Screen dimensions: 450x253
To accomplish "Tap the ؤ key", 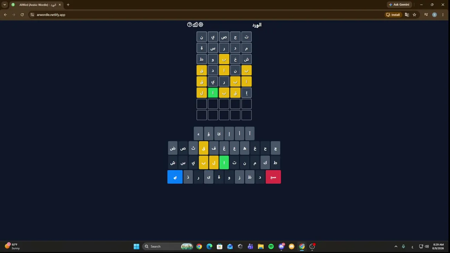I will click(x=208, y=134).
